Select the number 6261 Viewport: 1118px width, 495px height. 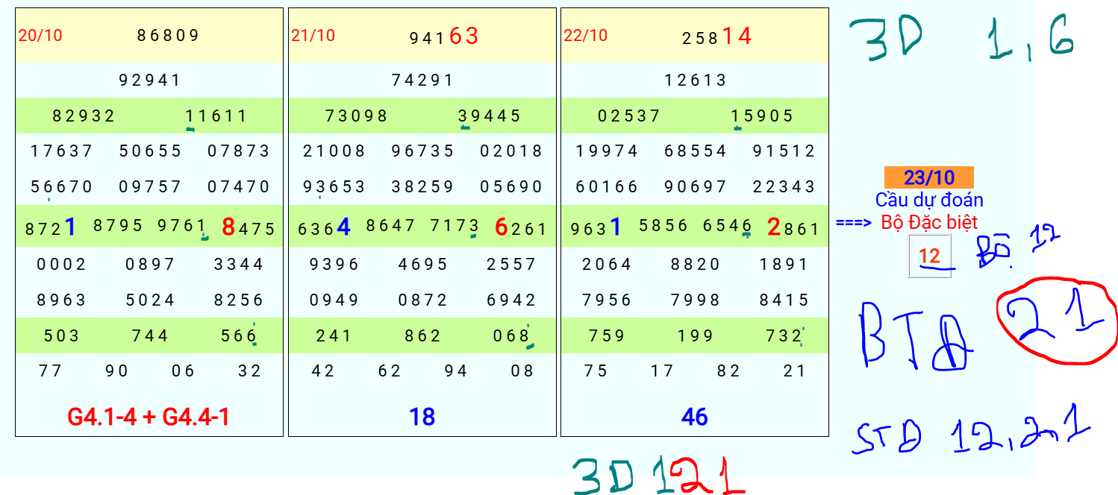pos(522,227)
